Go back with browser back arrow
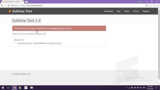 click(x=2, y=5)
